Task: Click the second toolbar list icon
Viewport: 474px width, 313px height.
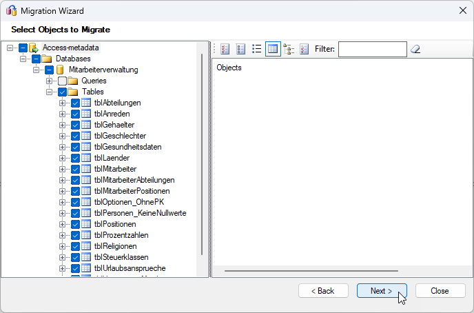Action: pyautogui.click(x=240, y=49)
